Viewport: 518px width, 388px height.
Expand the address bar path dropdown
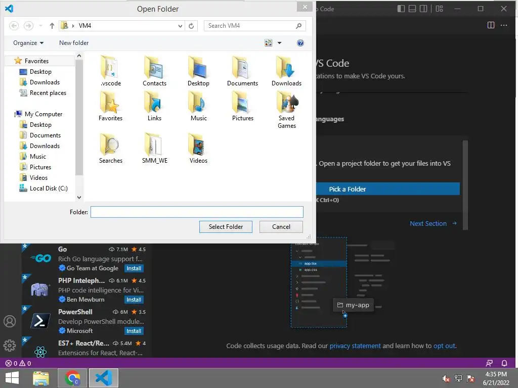[x=180, y=26]
